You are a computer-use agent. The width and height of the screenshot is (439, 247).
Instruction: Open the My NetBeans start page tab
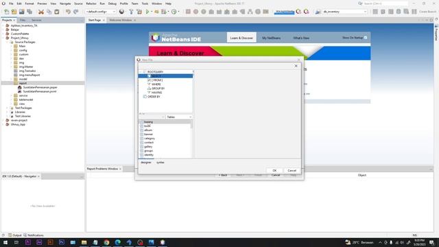(x=272, y=38)
